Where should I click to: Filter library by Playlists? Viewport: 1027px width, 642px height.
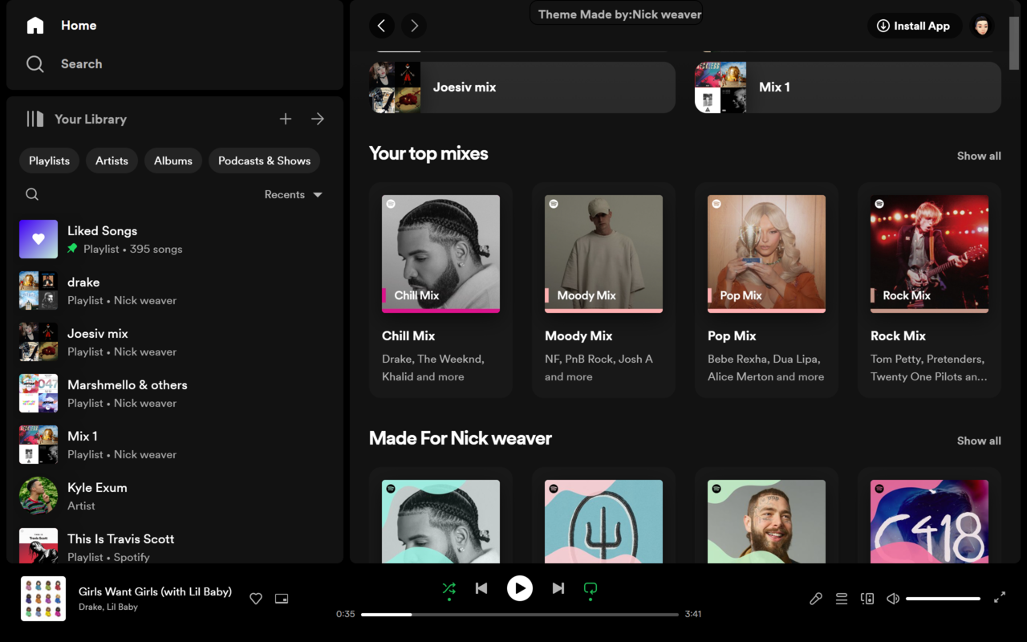(x=50, y=160)
